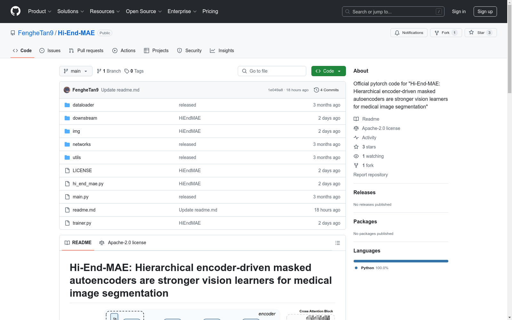The height and width of the screenshot is (320, 512).
Task: Expand the green Code dropdown
Action: tap(328, 71)
